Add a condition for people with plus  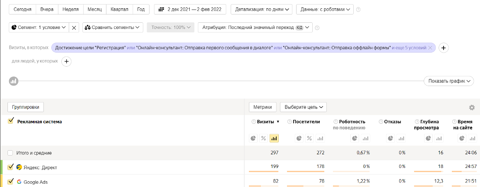click(66, 61)
